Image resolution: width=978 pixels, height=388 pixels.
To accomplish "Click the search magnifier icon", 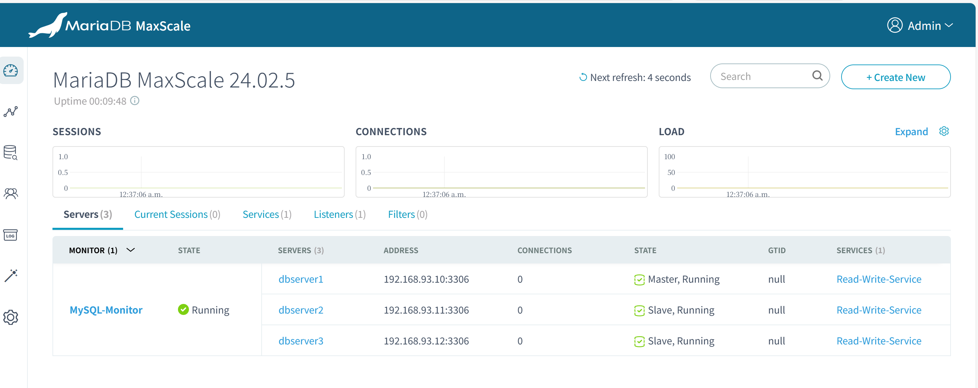I will (x=817, y=76).
